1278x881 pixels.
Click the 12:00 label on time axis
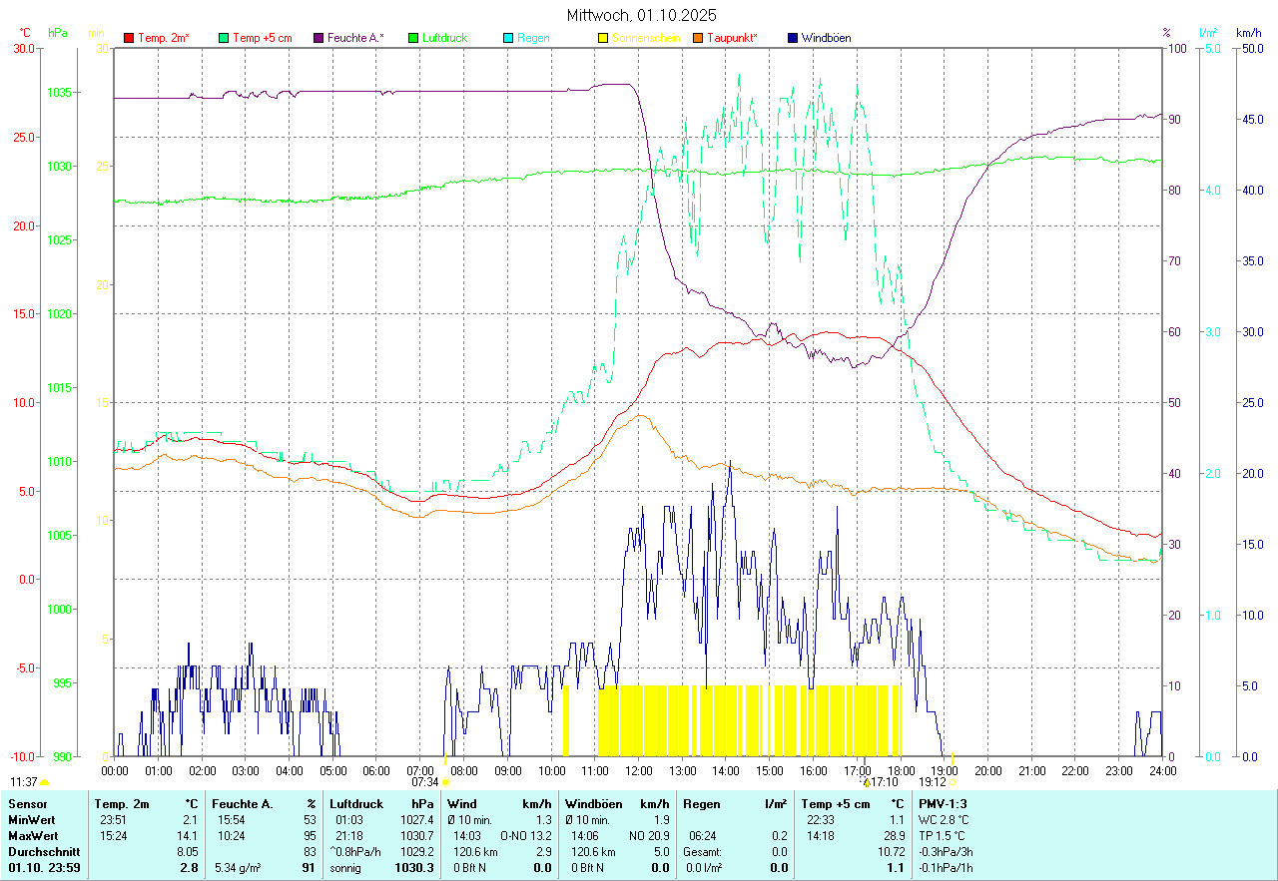639,770
